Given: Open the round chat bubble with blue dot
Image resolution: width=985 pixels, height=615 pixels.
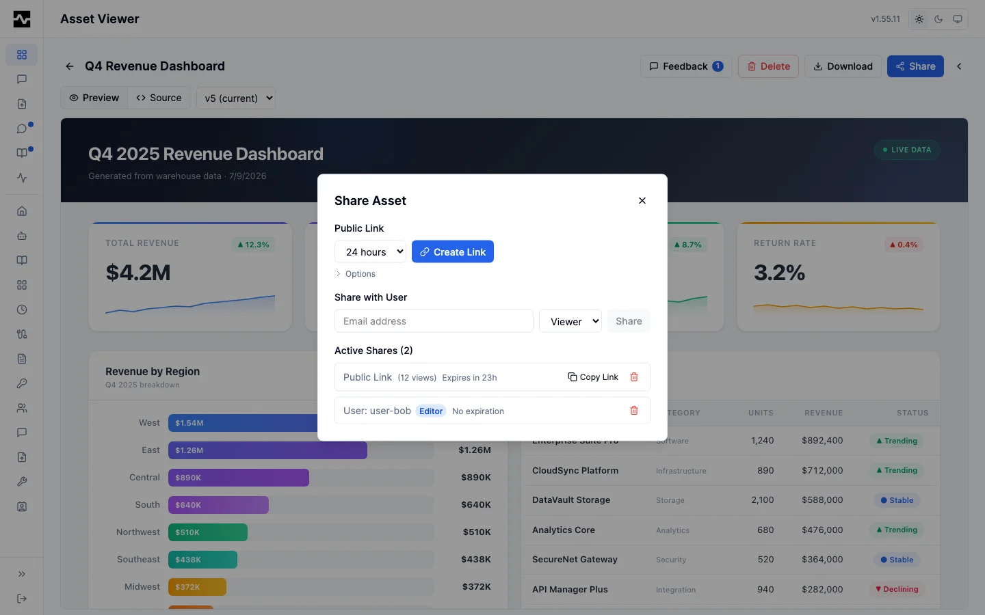Looking at the screenshot, I should (22, 128).
